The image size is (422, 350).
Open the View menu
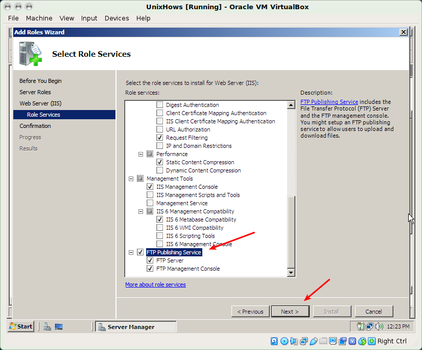coord(67,18)
